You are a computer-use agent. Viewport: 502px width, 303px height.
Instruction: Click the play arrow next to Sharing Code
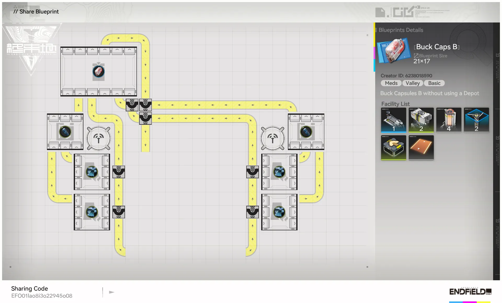click(112, 292)
